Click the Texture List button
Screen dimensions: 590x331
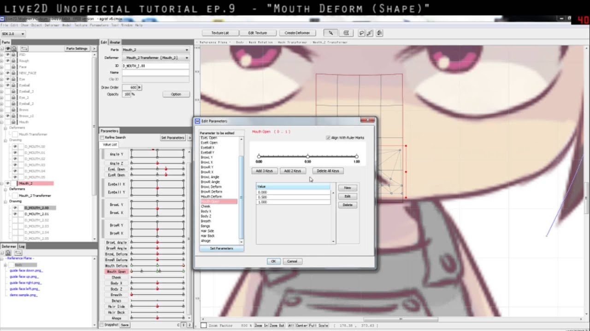point(220,33)
